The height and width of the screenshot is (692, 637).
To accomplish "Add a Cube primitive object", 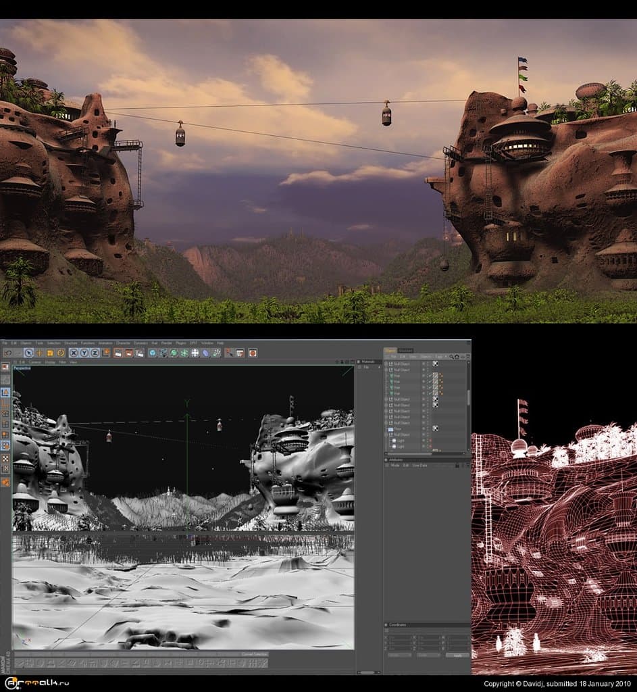I will 153,353.
